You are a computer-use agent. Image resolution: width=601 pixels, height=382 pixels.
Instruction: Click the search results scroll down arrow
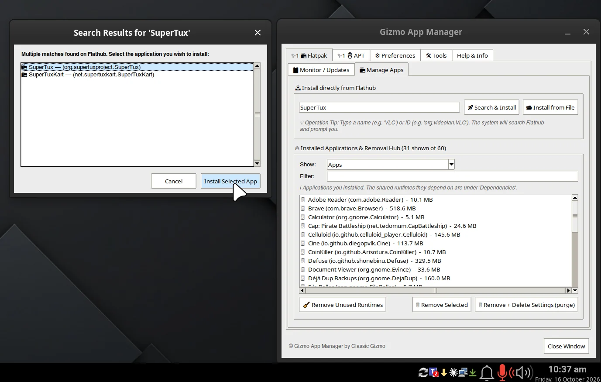click(x=257, y=163)
